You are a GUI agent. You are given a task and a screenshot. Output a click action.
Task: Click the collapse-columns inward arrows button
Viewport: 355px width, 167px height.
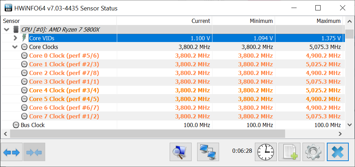[34, 152]
